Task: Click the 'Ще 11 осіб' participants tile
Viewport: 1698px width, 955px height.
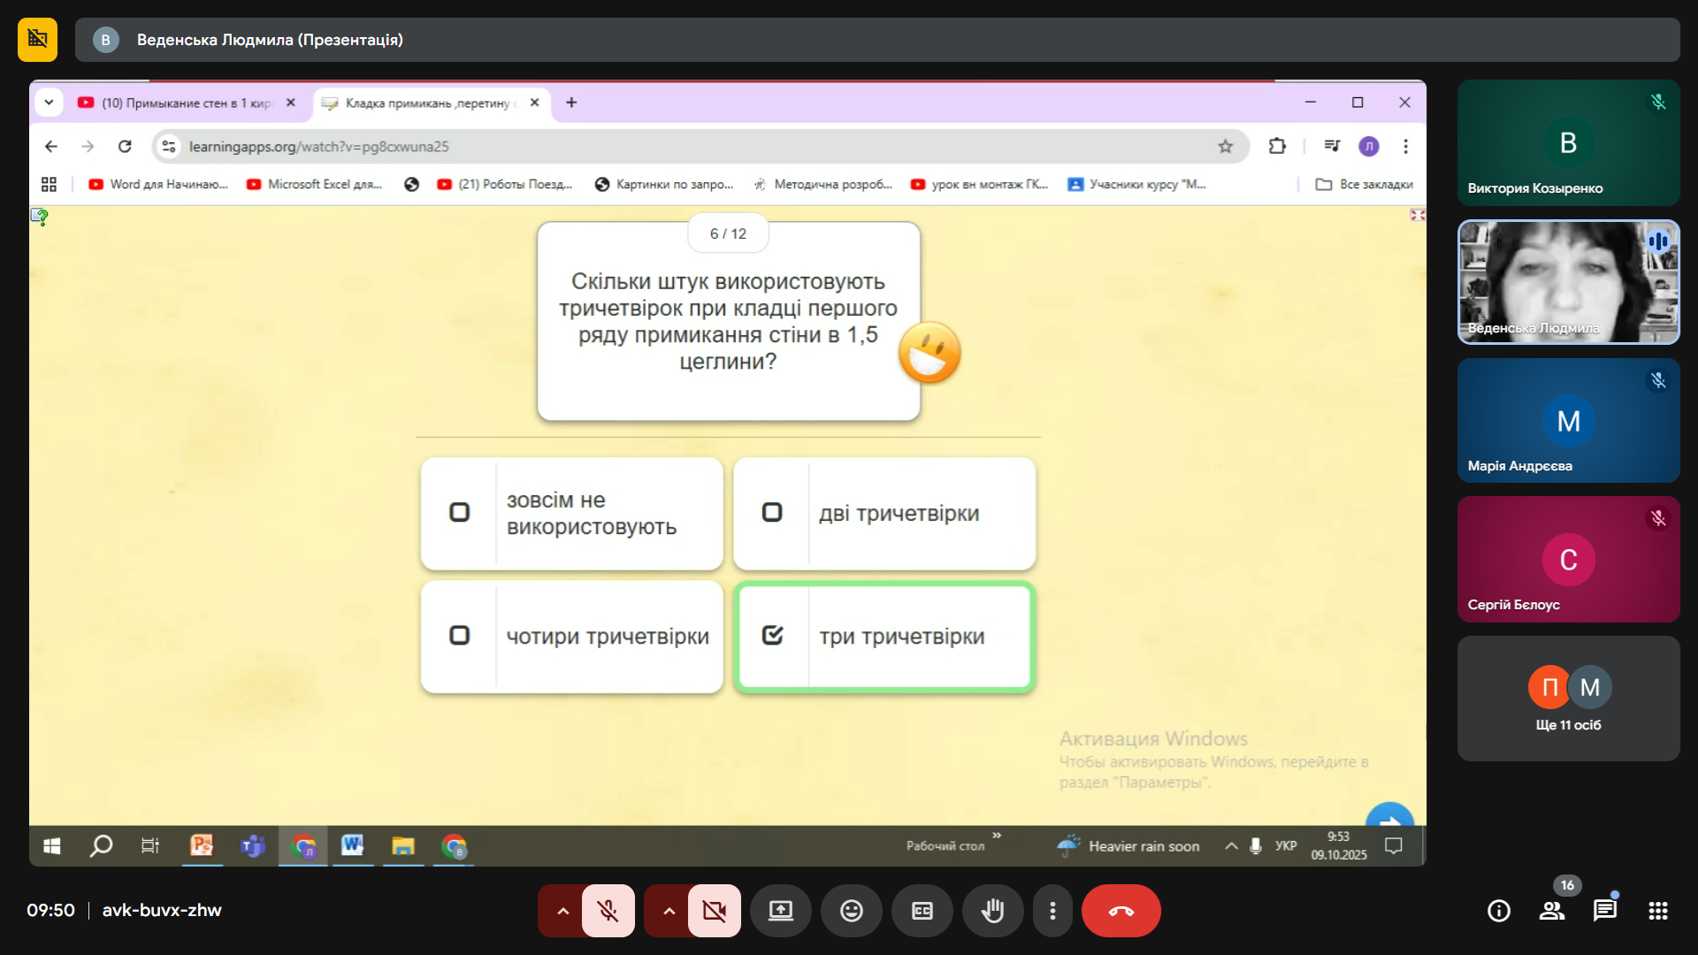Action: point(1568,699)
